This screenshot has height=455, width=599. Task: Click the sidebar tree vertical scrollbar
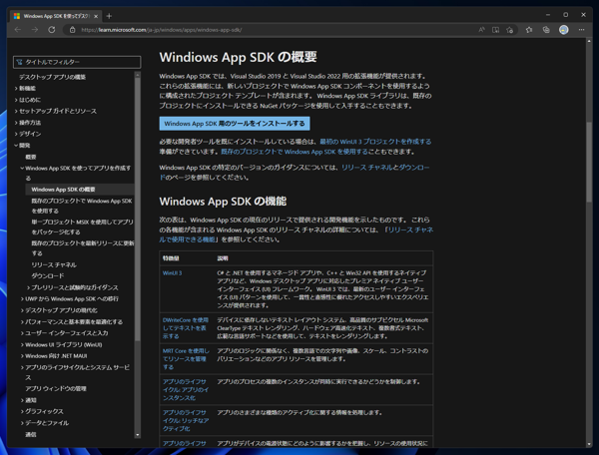[138, 210]
